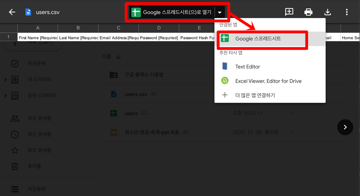
Task: Click the shared folder icon for 구글 클래스 사용법
Action: (114, 75)
